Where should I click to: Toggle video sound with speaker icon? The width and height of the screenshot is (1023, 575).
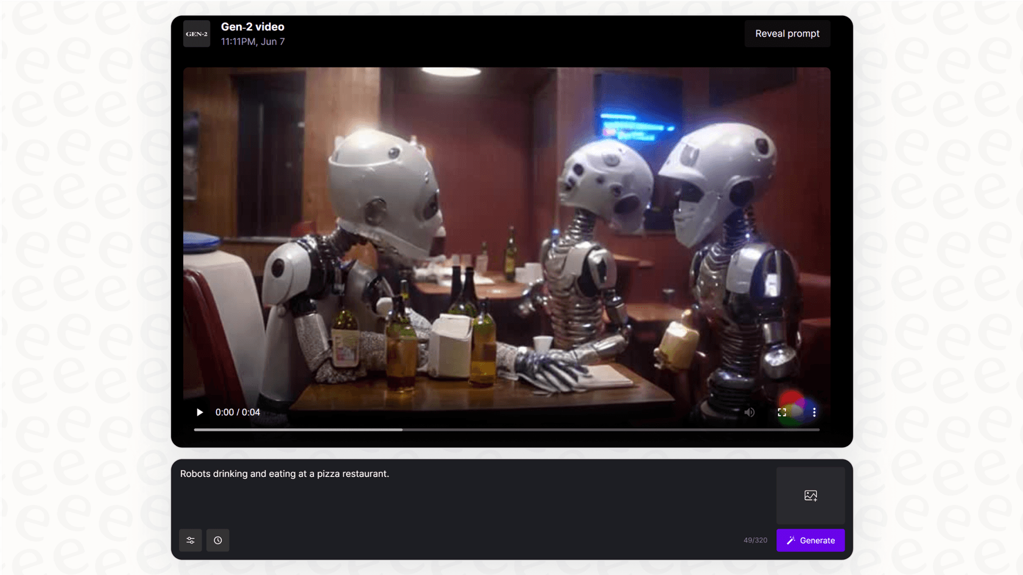click(x=749, y=412)
